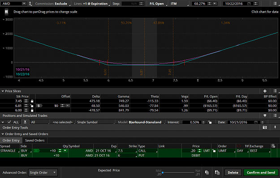
Task: Switch to the Order Entry tab
Action: pyautogui.click(x=11, y=140)
